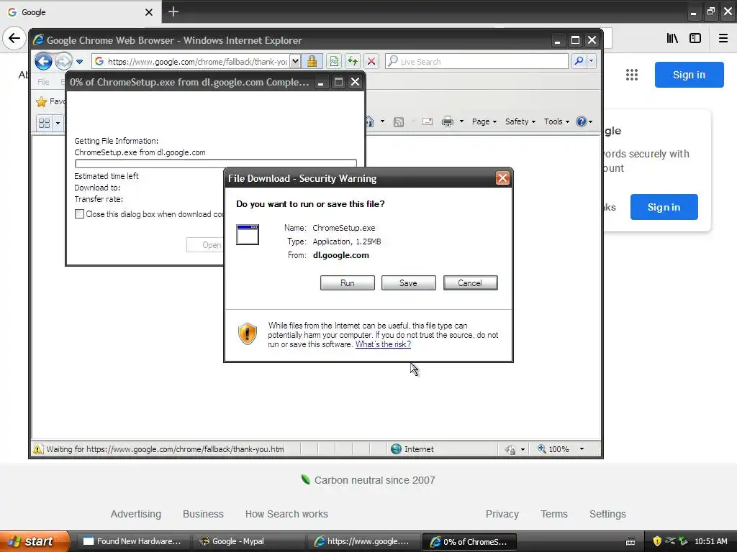Click the on-screen keyboard tray icon
The image size is (737, 552).
point(630,542)
